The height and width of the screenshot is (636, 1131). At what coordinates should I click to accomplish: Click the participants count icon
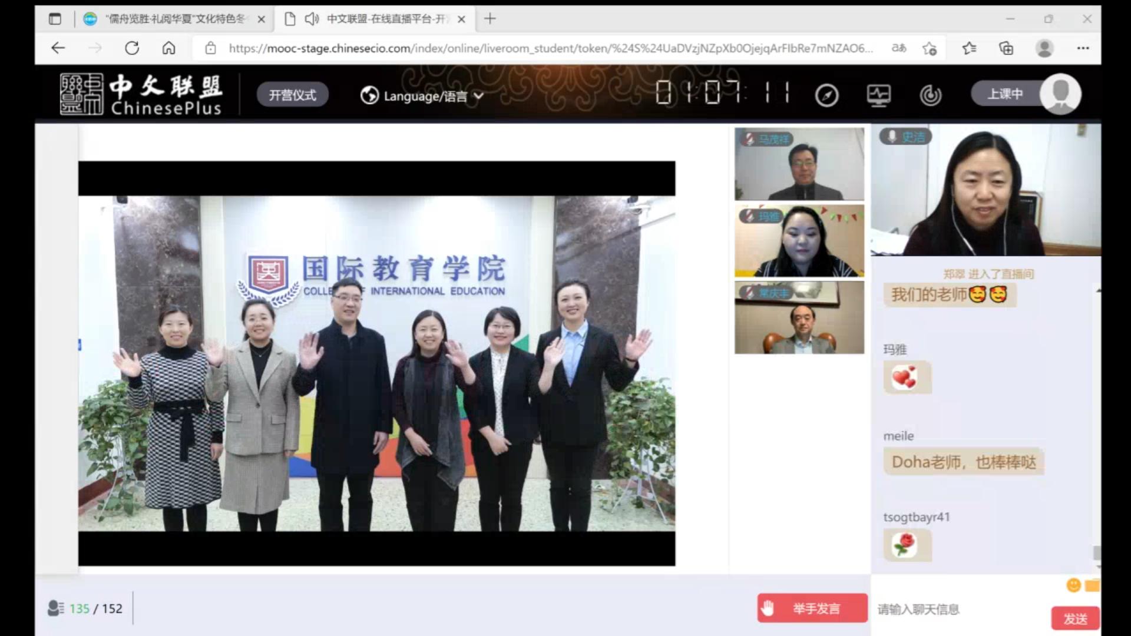(56, 608)
